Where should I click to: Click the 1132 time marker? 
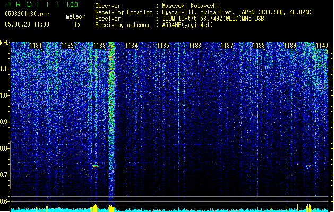tap(67, 46)
